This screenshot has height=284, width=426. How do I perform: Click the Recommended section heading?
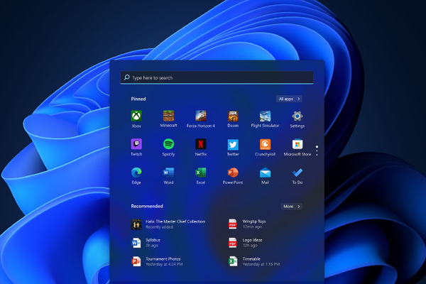[147, 206]
